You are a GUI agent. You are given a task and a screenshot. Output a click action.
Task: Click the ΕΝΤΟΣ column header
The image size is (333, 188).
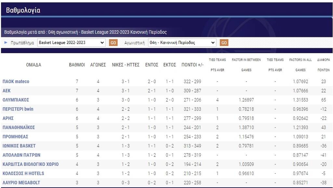[x=152, y=65]
